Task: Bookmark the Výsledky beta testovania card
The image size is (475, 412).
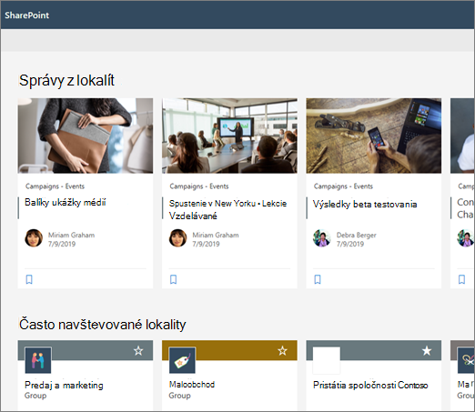Action: pos(318,279)
